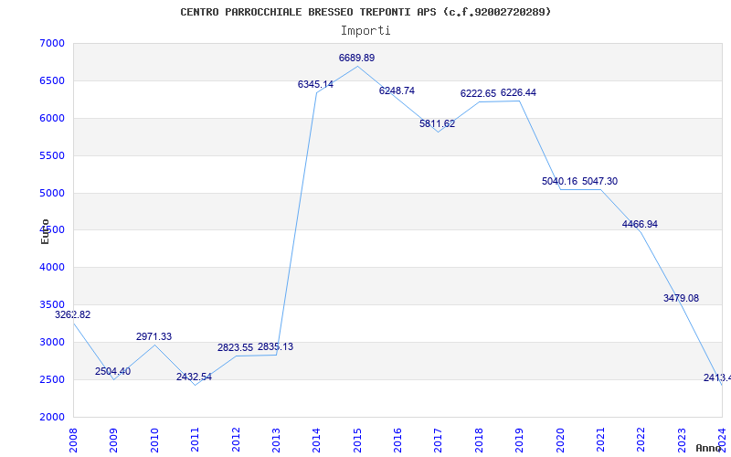
Task: Select the 6222.65 data label
Action: (478, 93)
